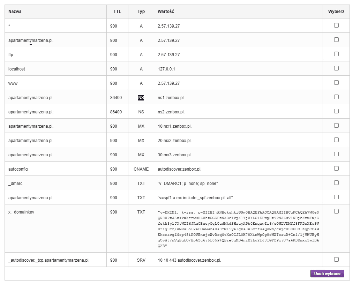Click the DKIM key value text
Screen dimensions: 353x284
tap(238, 229)
